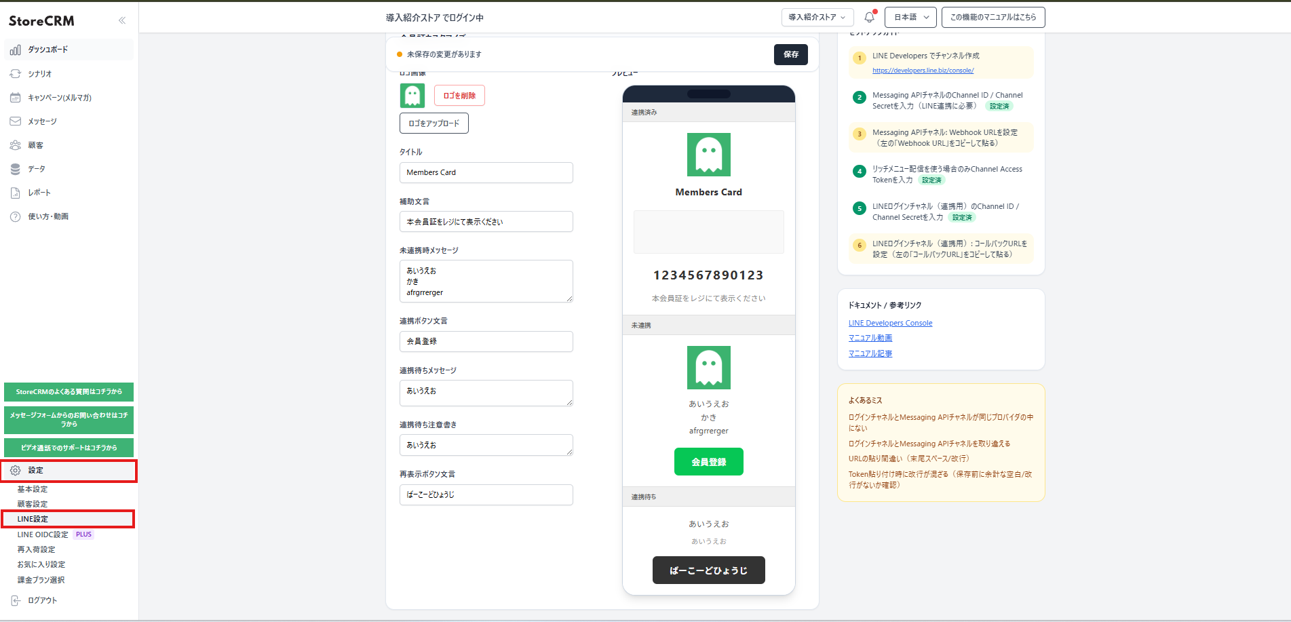Click the Data database icon
Viewport: 1291px width, 622px height.
click(15, 169)
